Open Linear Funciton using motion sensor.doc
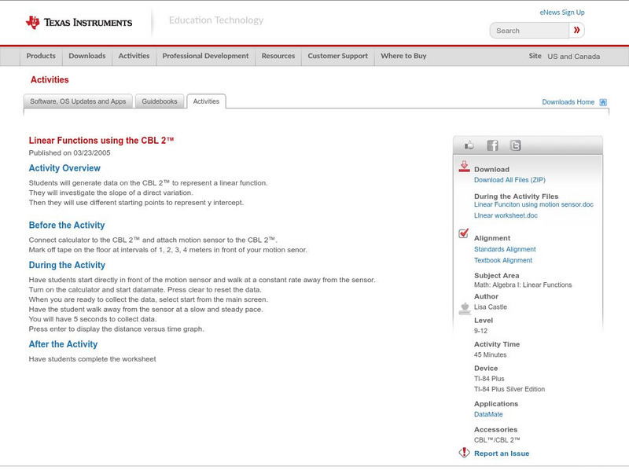This screenshot has width=629, height=470. [534, 204]
